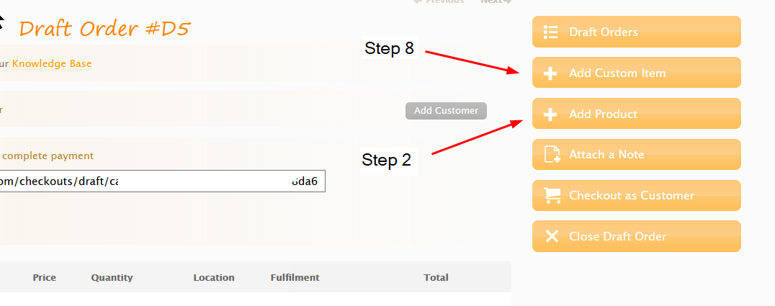
Task: Go to Previous draft order
Action: click(439, 1)
